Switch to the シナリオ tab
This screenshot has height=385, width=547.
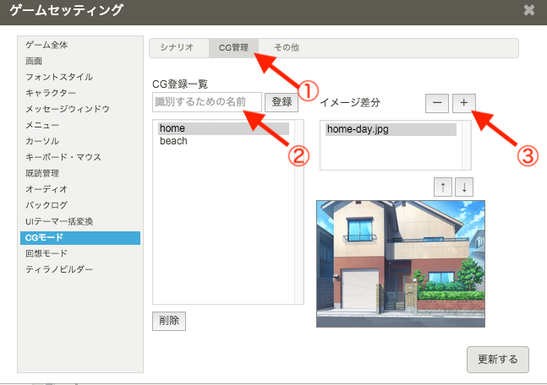point(178,48)
